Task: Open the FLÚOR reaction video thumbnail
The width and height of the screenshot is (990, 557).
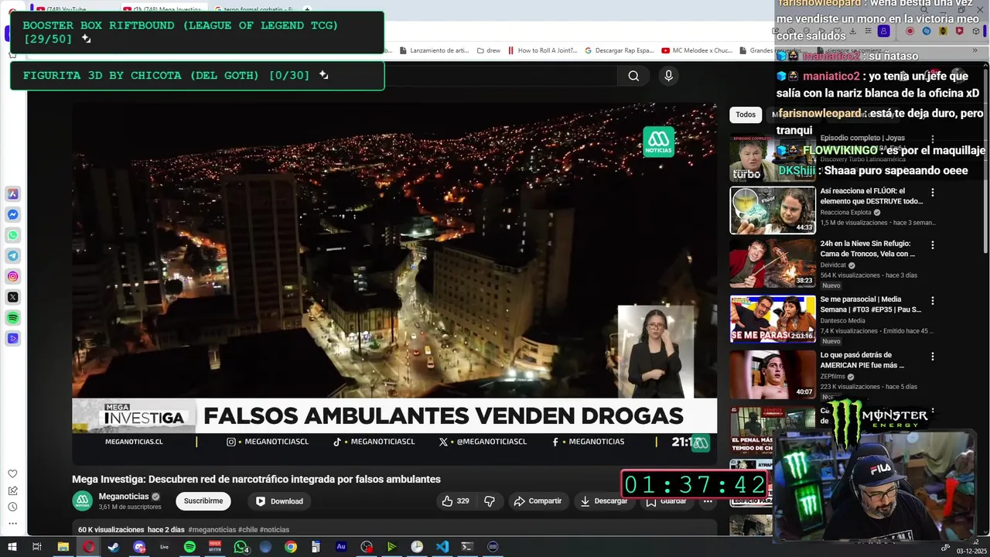Action: point(773,210)
